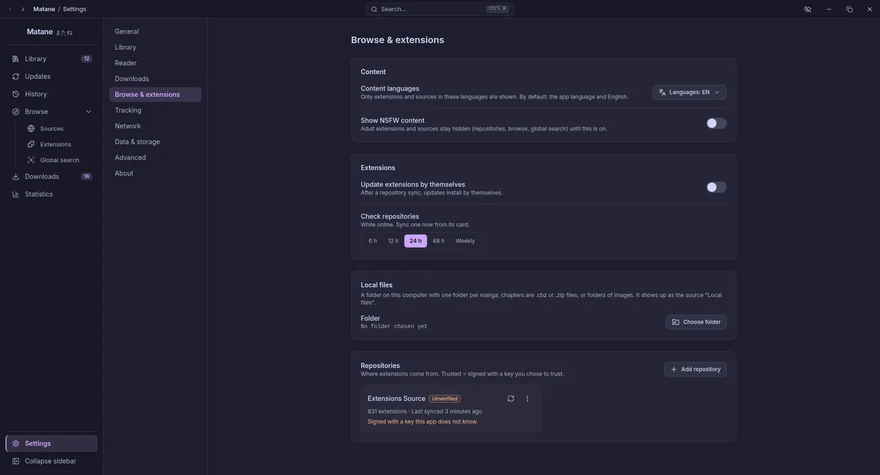
Task: Click the Browse compass icon
Action: click(x=16, y=112)
